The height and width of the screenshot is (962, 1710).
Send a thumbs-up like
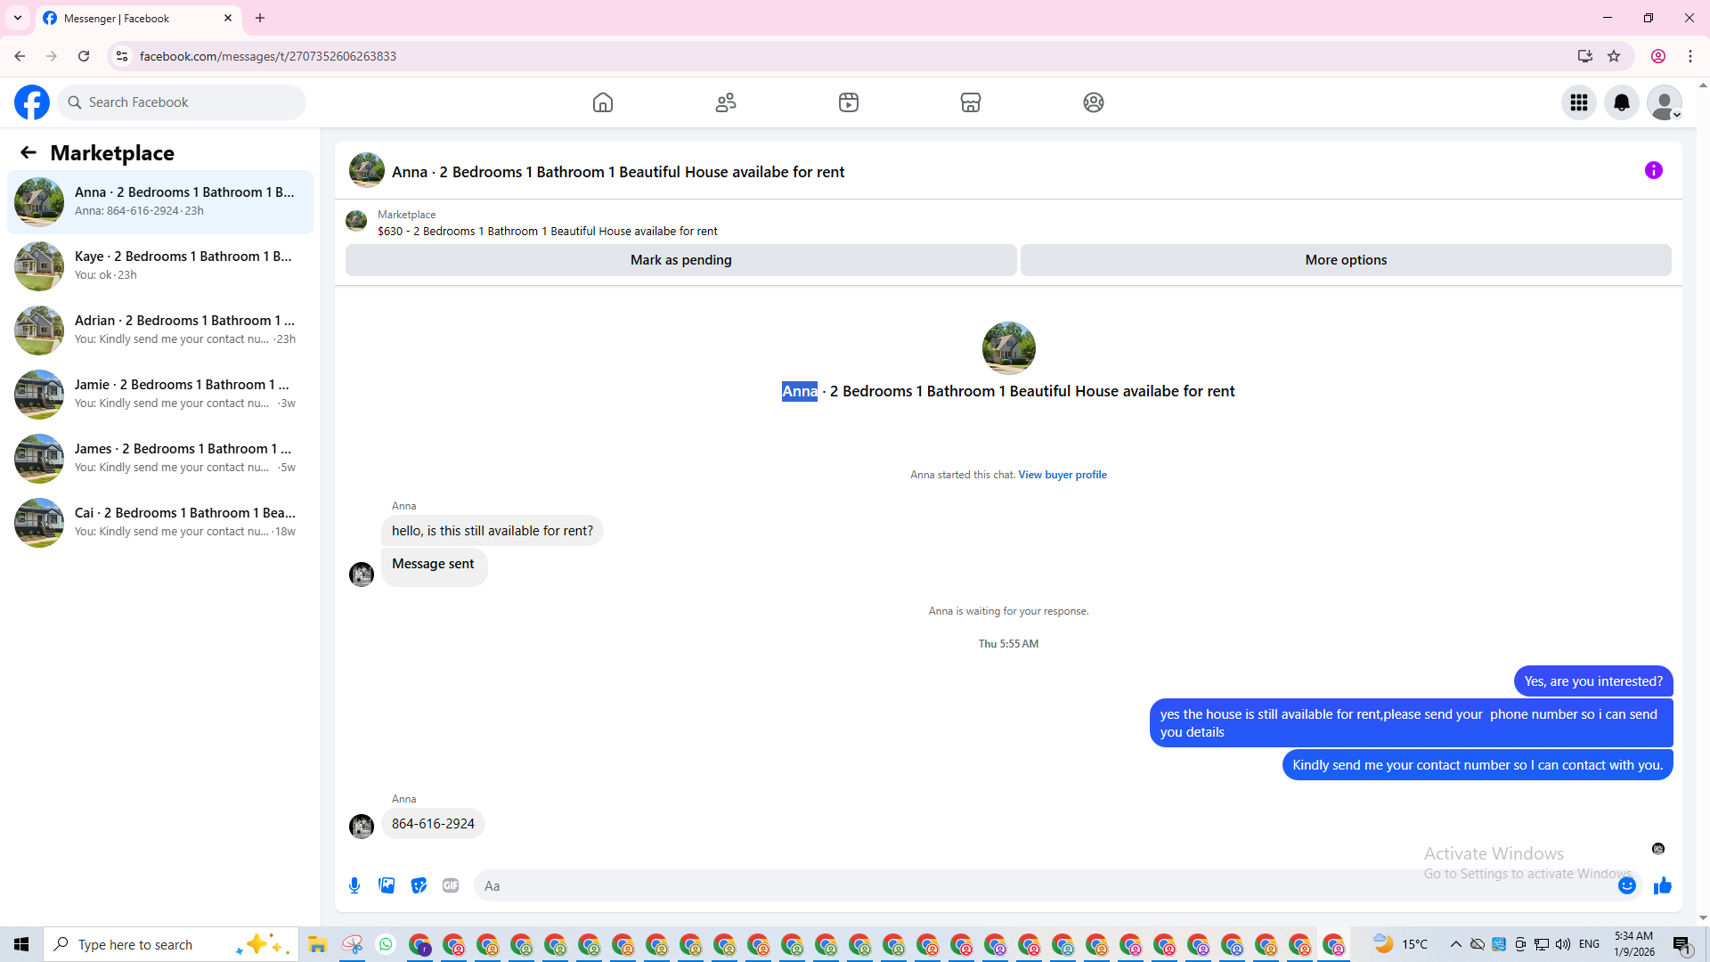[1662, 885]
